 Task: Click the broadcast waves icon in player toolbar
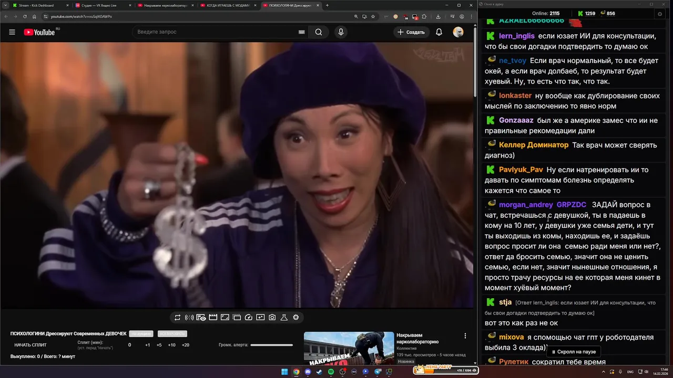click(189, 318)
